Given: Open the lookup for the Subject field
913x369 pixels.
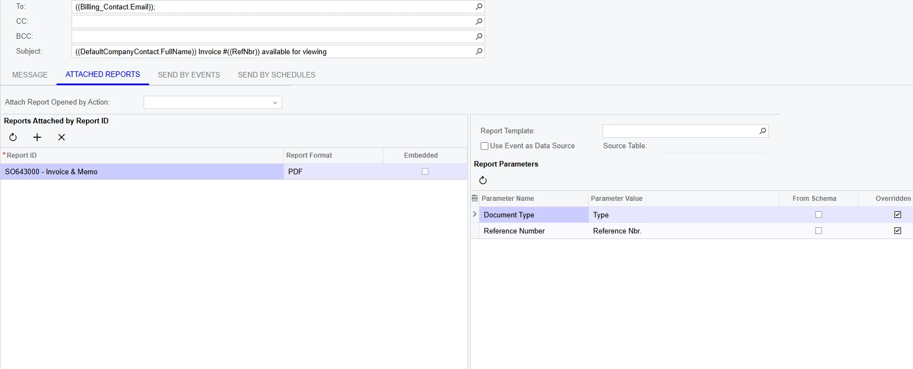Looking at the screenshot, I should click(479, 51).
